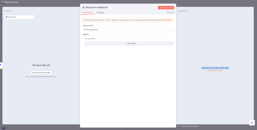
Task: Select the Parameters tab
Action: coord(87,13)
